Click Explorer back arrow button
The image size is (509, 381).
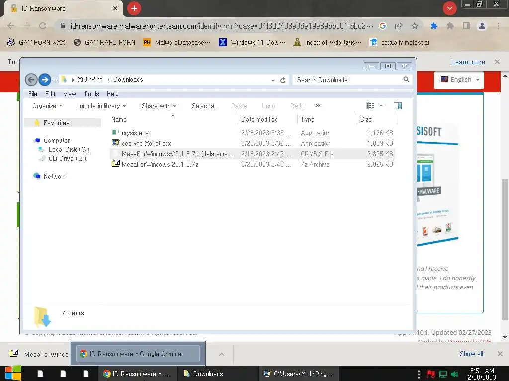(31, 80)
